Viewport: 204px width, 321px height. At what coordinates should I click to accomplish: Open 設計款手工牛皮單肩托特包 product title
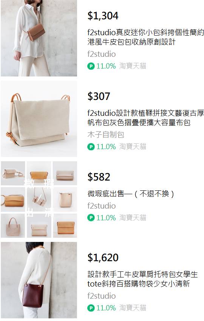[x=142, y=279]
